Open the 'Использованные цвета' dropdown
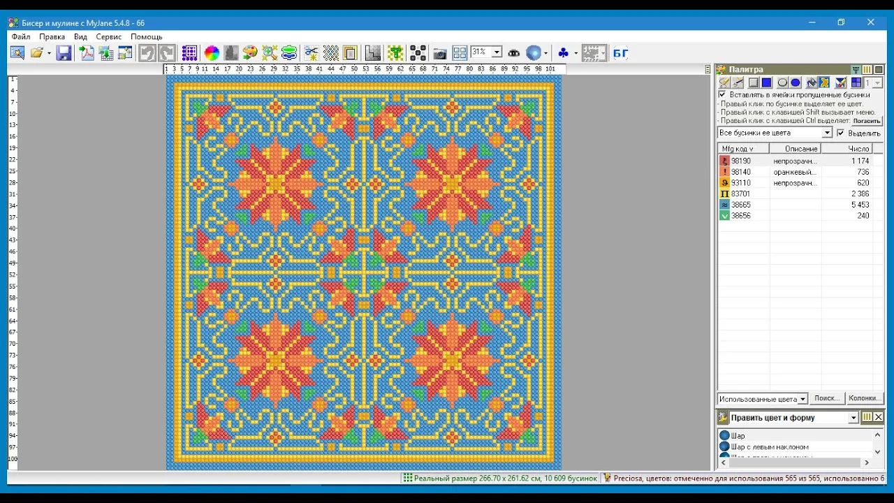Viewport: 894px width, 503px height. 803,399
